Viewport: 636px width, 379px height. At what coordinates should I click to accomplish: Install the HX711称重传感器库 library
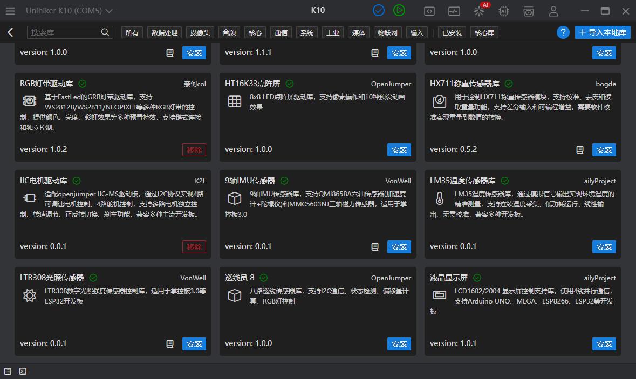pyautogui.click(x=604, y=149)
